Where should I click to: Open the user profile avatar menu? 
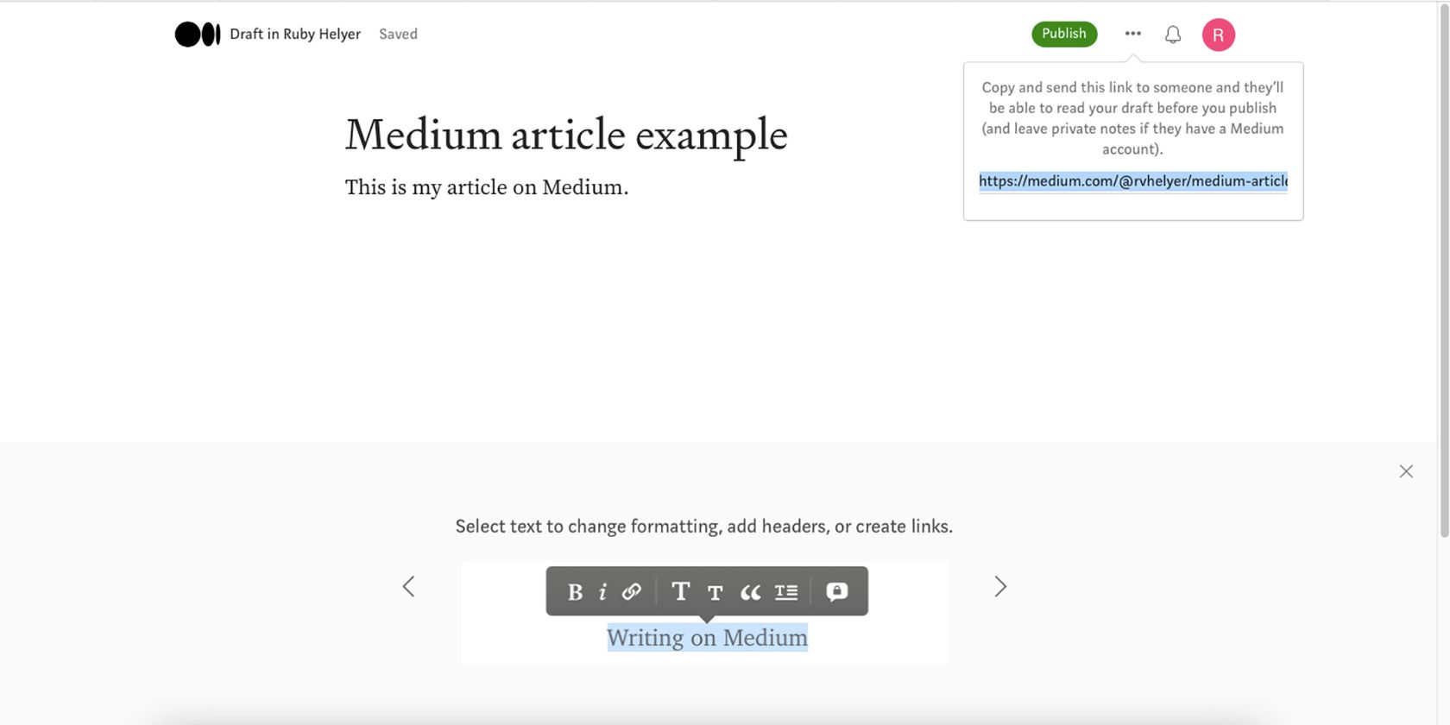pyautogui.click(x=1218, y=35)
